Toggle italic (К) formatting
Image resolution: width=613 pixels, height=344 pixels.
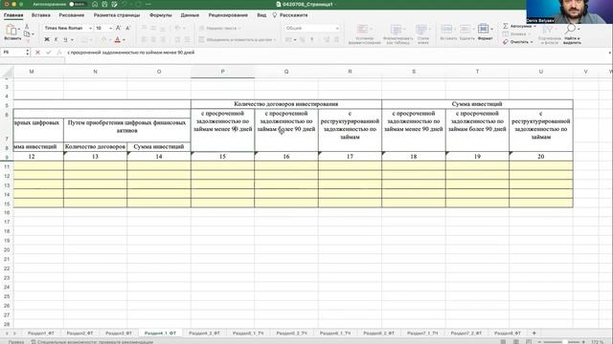[56, 39]
